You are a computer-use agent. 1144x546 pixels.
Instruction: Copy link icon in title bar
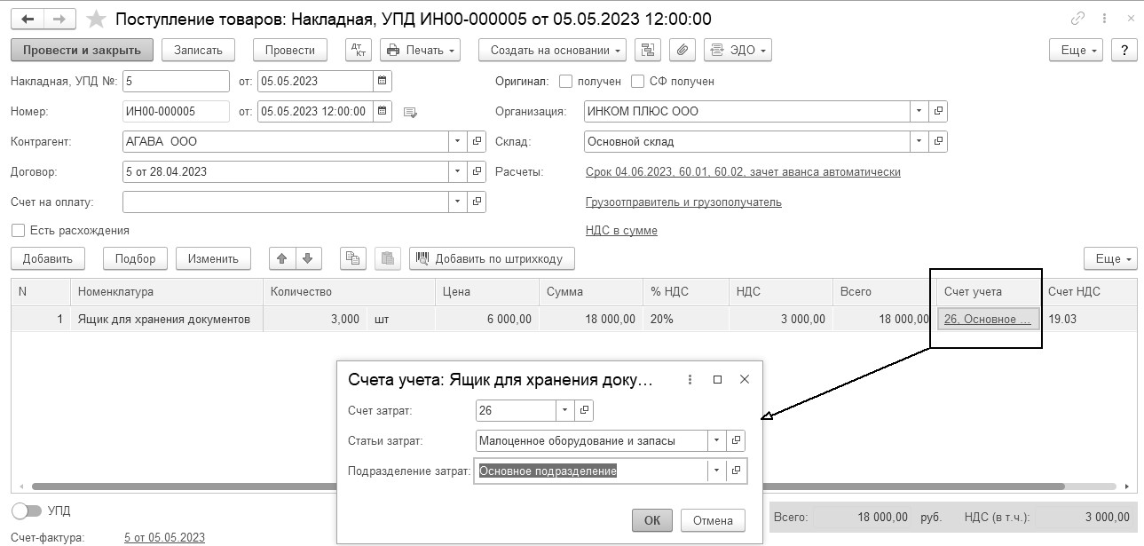pos(1079,18)
